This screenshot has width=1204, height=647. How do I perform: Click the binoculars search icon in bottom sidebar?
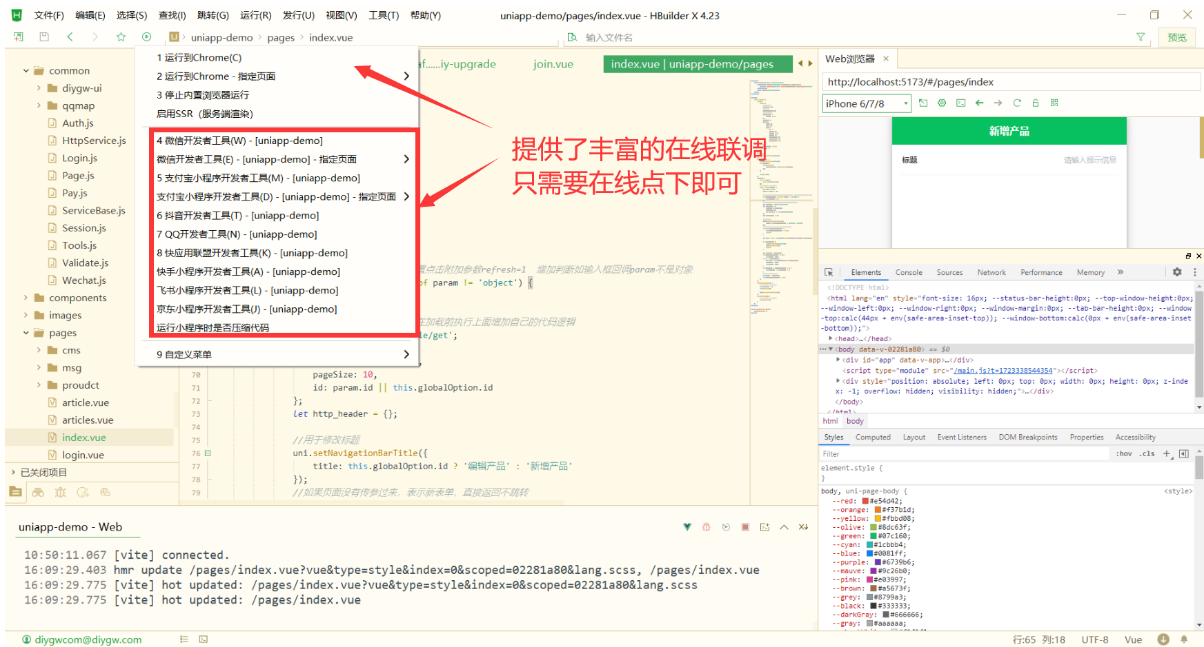click(x=38, y=492)
